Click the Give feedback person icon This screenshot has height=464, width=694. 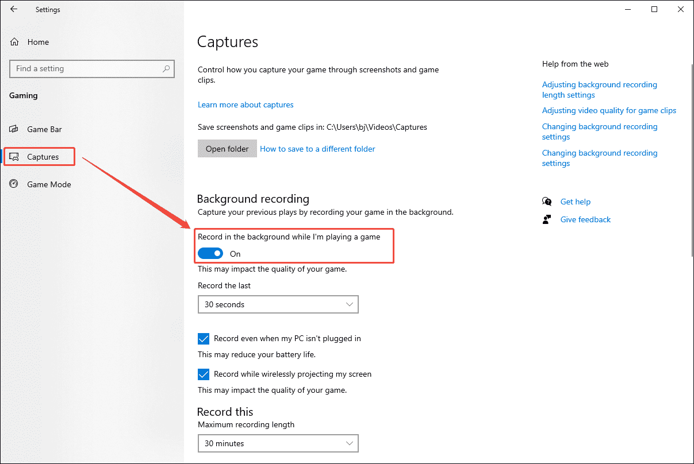click(547, 219)
